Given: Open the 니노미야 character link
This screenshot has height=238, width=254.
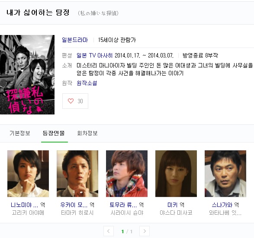Looking at the screenshot, I should [x=25, y=205].
